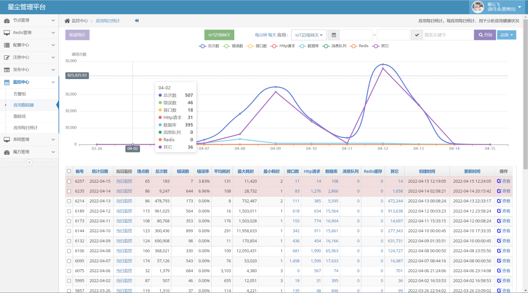Collapse the sidebar with the bottom chevron button

click(x=29, y=162)
